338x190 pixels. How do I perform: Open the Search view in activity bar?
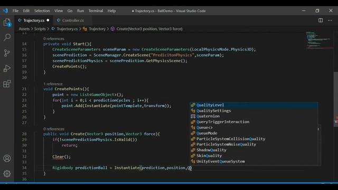7,37
